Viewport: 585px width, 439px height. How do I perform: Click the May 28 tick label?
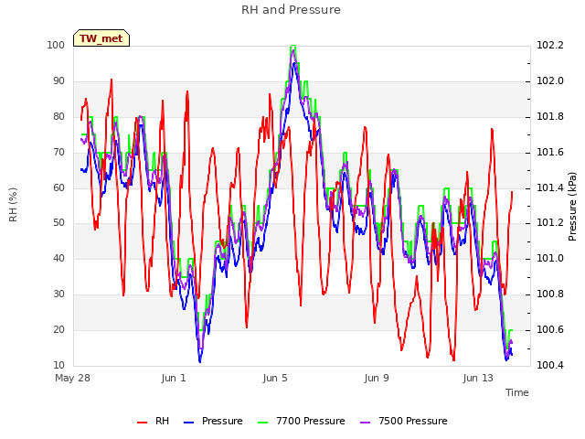(x=73, y=378)
